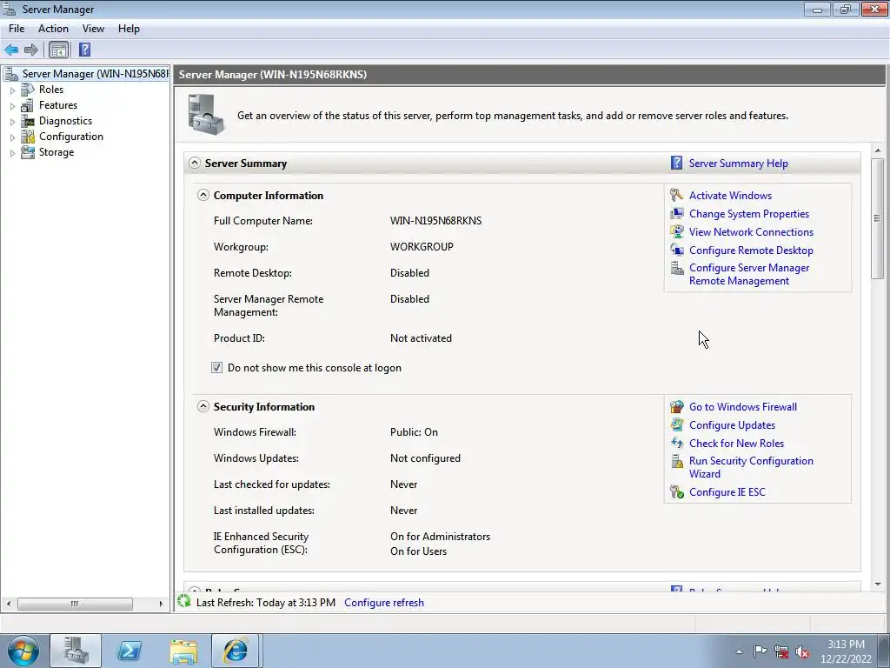Click the Configure Remote Desktop icon
890x668 pixels.
tap(676, 250)
